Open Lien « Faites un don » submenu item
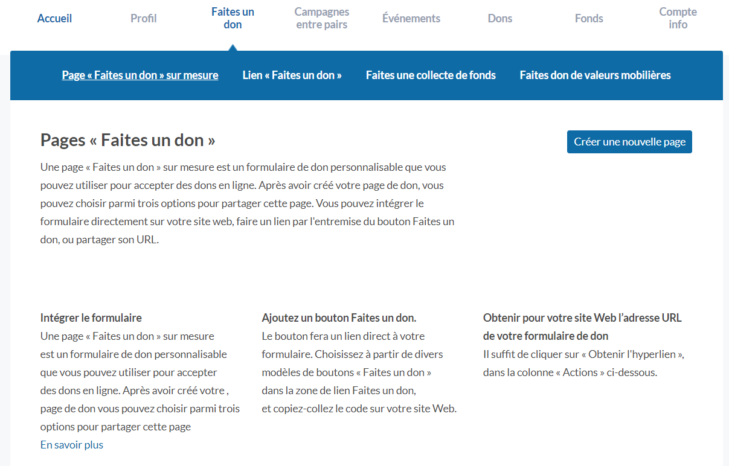729x466 pixels. pyautogui.click(x=292, y=75)
